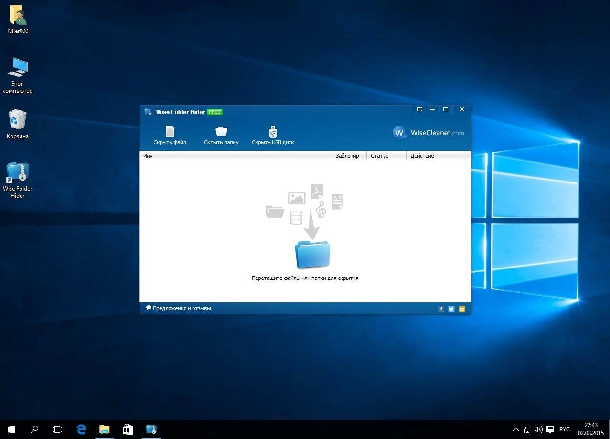Screen dimensions: 610x439
Task: Open the Windows Start menu
Action: click(x=11, y=429)
